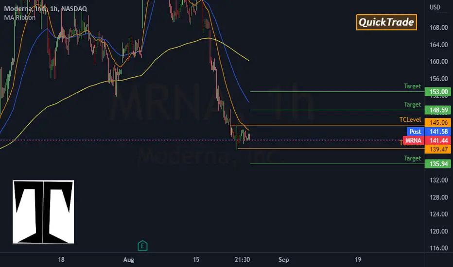
Task: Click the Sep date axis label
Action: tap(284, 260)
